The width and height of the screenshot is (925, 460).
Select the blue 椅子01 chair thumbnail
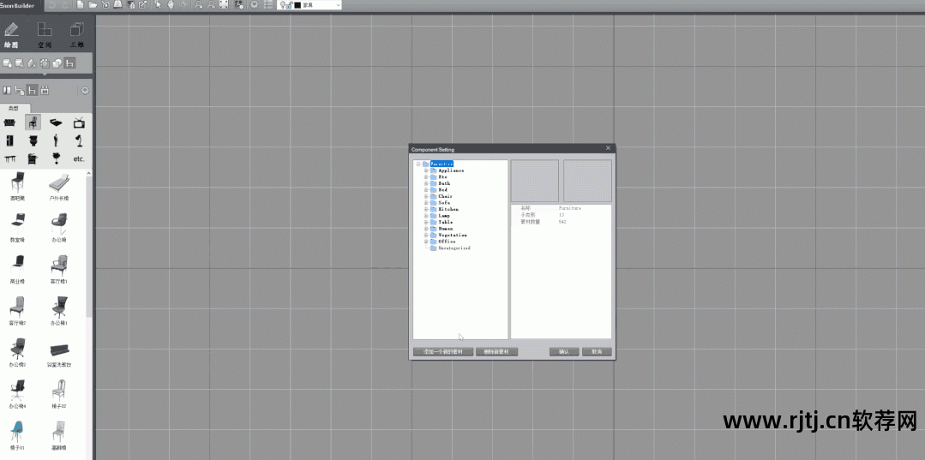(x=17, y=434)
